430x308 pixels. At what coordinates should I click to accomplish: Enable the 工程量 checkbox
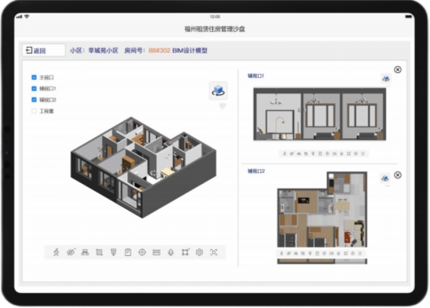pyautogui.click(x=34, y=111)
